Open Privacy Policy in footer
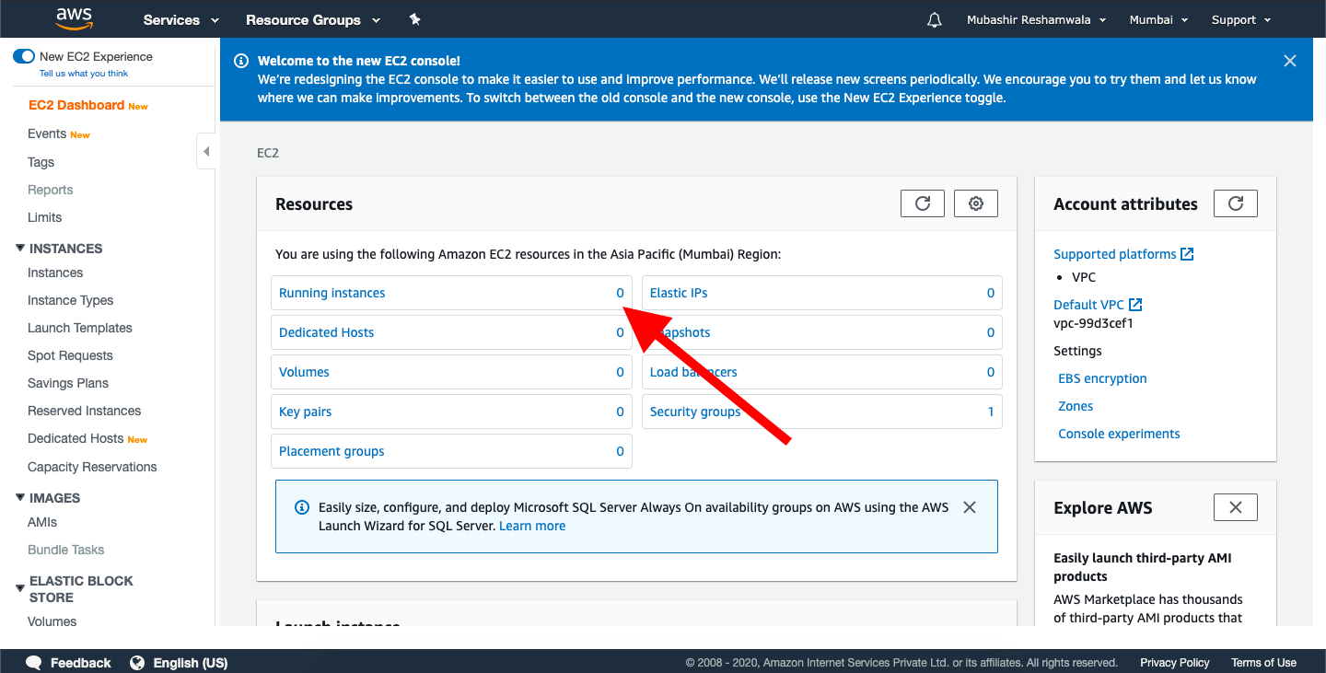Screen dimensions: 1326x673 pos(1175,663)
